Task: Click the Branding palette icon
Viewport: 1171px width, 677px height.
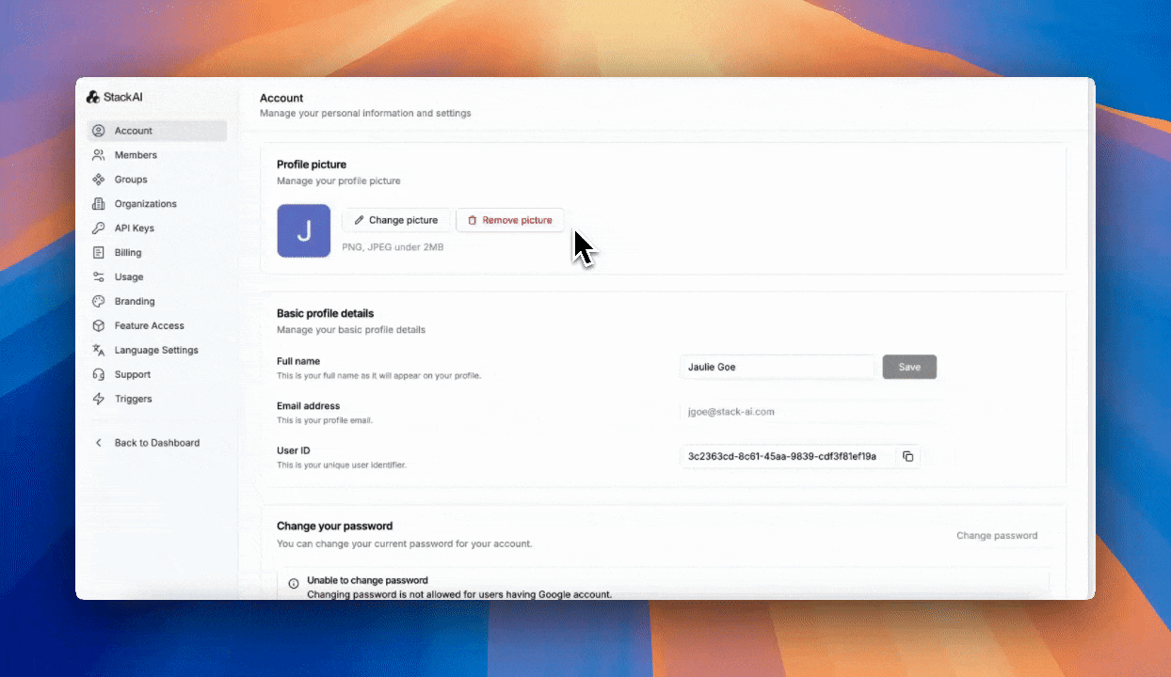Action: click(98, 302)
